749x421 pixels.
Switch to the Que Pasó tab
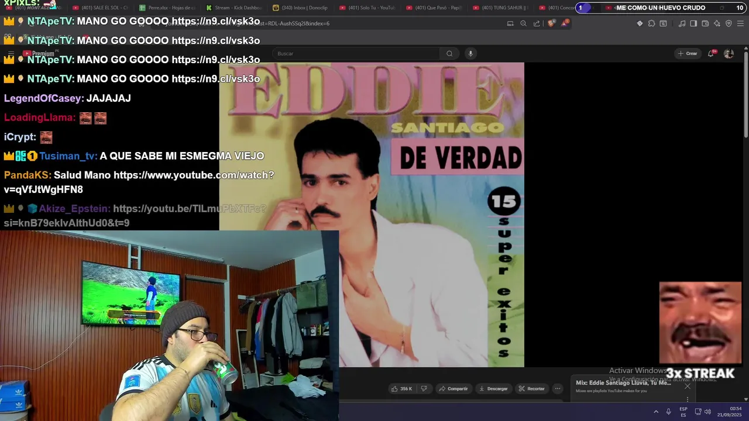pyautogui.click(x=434, y=8)
